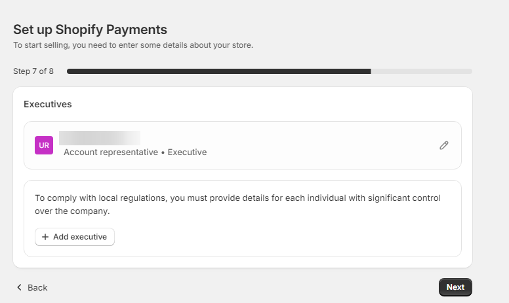Image resolution: width=509 pixels, height=303 pixels.
Task: Click the word Payments in the heading
Action: pos(136,29)
